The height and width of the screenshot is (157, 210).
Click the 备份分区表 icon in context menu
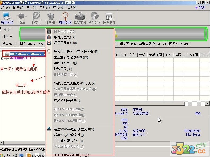[x=49, y=37]
